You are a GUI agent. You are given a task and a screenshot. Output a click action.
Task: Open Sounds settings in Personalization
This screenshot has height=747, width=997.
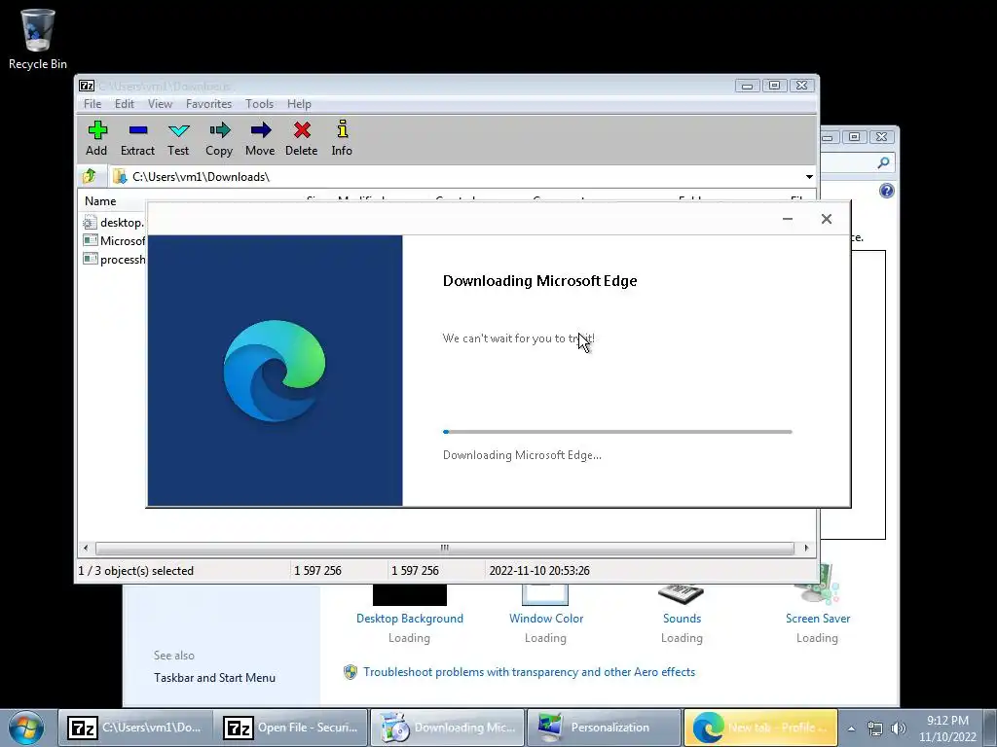(x=682, y=618)
